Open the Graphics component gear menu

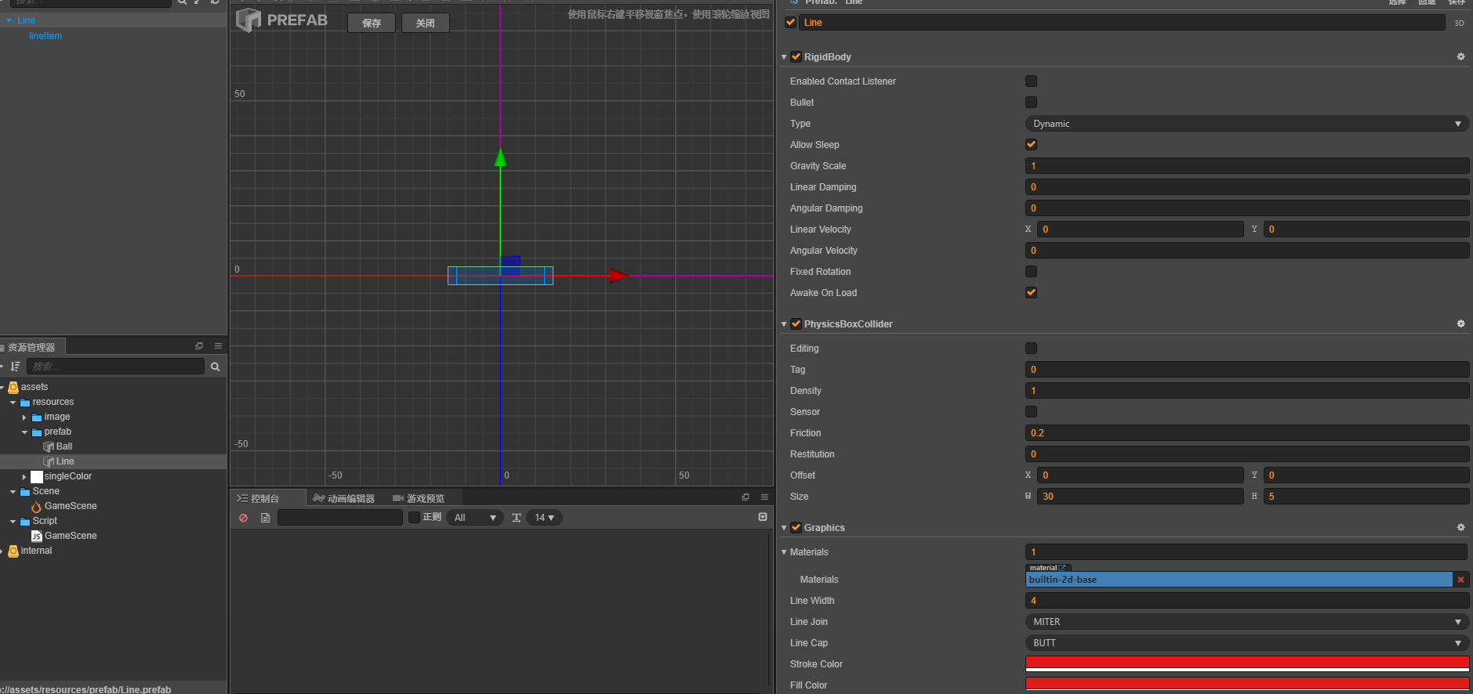(x=1460, y=528)
